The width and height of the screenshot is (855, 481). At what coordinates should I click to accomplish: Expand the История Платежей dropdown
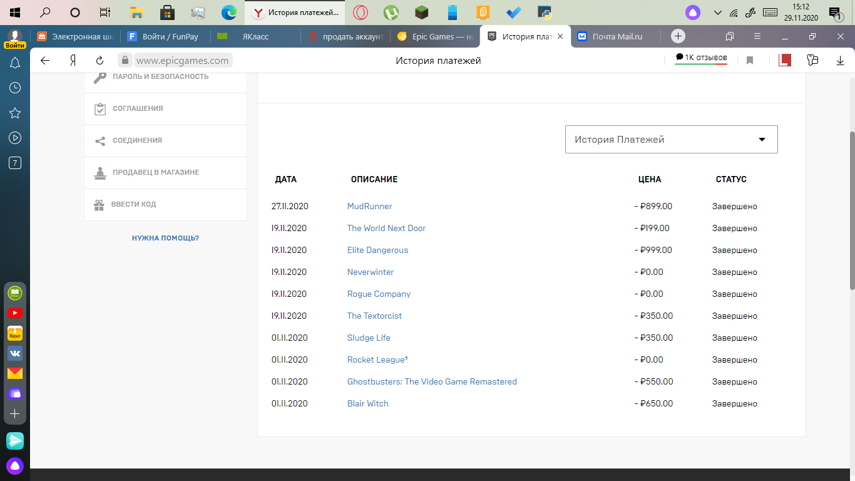pyautogui.click(x=672, y=139)
